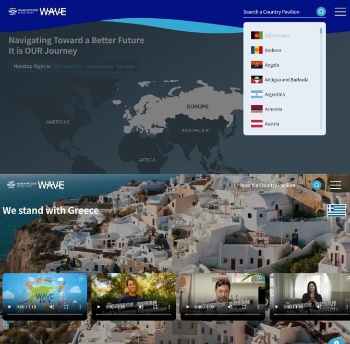Screen dimensions: 350x344
Task: Click share icon on the 2:55 video
Action: (x=171, y=278)
